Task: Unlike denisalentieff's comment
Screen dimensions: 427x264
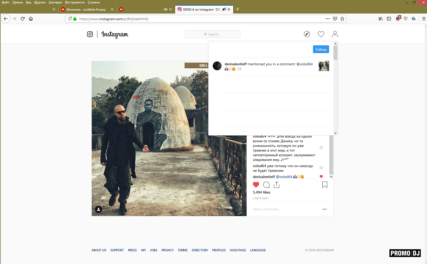Action: 321,177
